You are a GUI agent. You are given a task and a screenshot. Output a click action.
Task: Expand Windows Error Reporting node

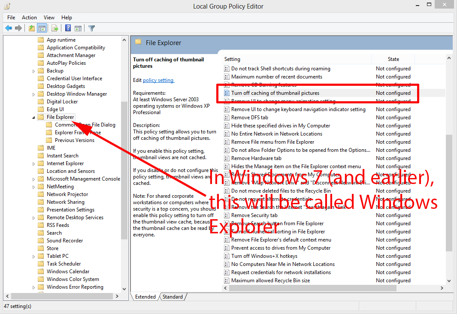(33, 287)
